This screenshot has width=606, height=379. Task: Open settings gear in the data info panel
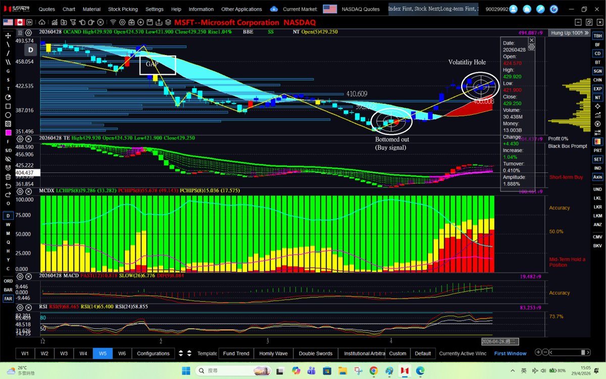531,47
